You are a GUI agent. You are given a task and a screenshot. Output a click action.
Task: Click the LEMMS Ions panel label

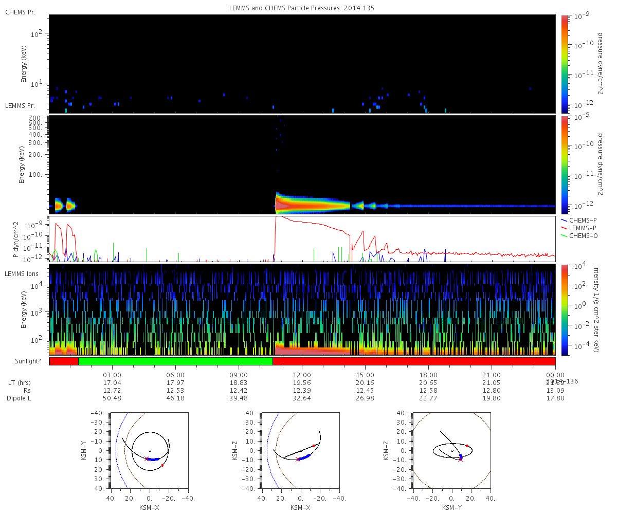22,274
